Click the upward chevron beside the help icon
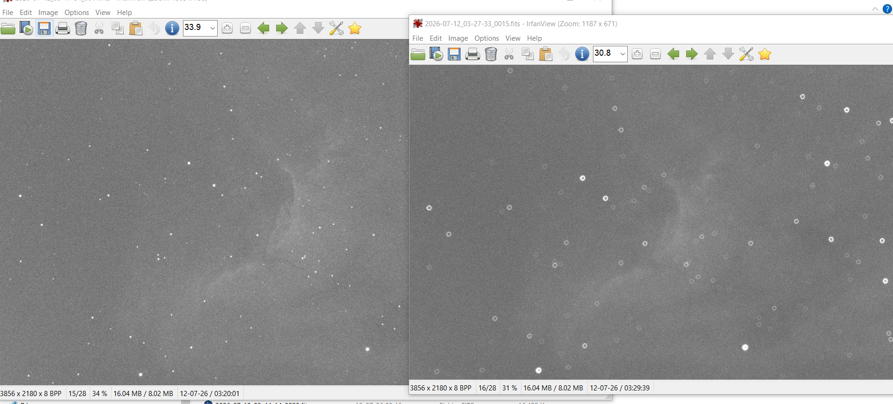 tap(875, 9)
